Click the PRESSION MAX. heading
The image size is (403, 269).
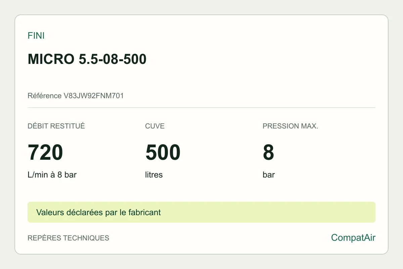[x=290, y=126]
